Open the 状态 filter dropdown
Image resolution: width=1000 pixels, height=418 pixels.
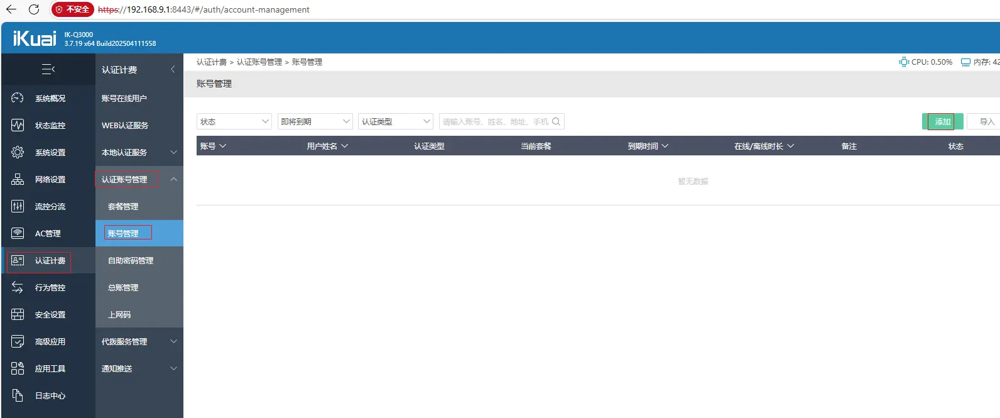[234, 121]
